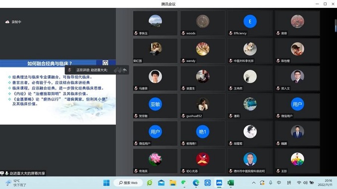Viewport: 337px width, 189px height.
Task: Toggle the microphone icon in system tray
Action: click(271, 183)
